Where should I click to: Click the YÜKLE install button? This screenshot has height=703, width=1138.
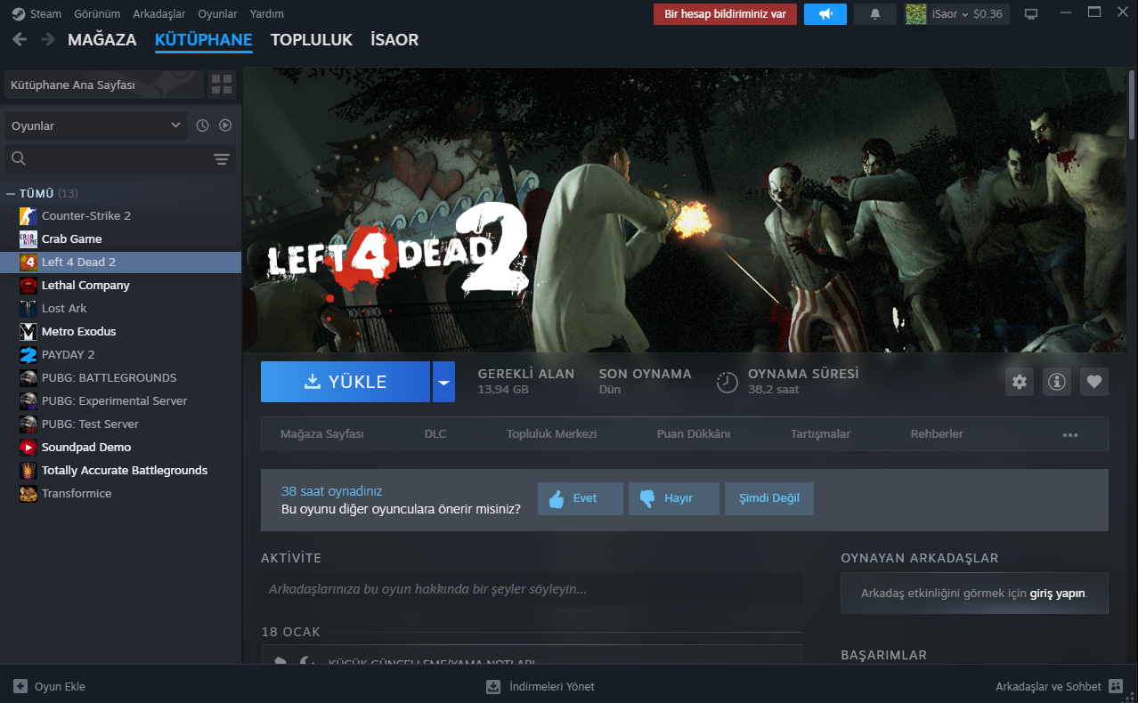pyautogui.click(x=345, y=382)
